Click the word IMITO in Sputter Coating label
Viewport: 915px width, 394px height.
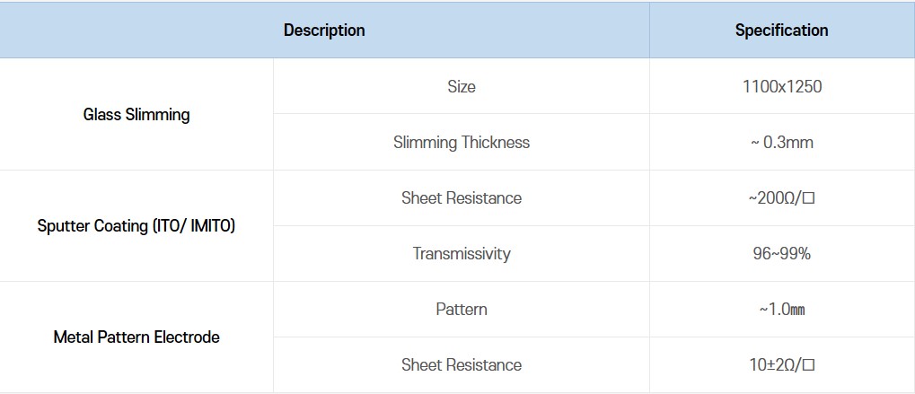tap(212, 226)
